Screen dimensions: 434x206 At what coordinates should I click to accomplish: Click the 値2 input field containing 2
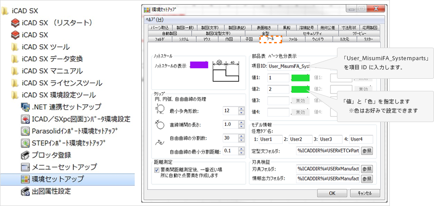click(279, 89)
